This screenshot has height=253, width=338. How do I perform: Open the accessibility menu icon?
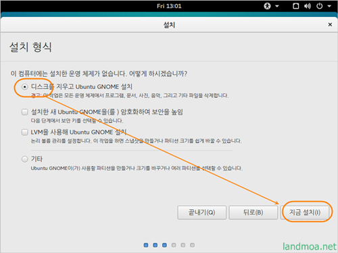[267, 6]
